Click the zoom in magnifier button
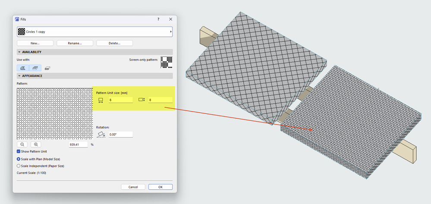Screen dimensions: 431x204 point(36,144)
